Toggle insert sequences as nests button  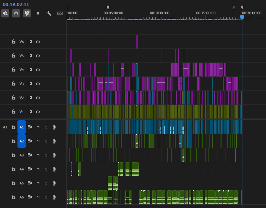click(5, 13)
